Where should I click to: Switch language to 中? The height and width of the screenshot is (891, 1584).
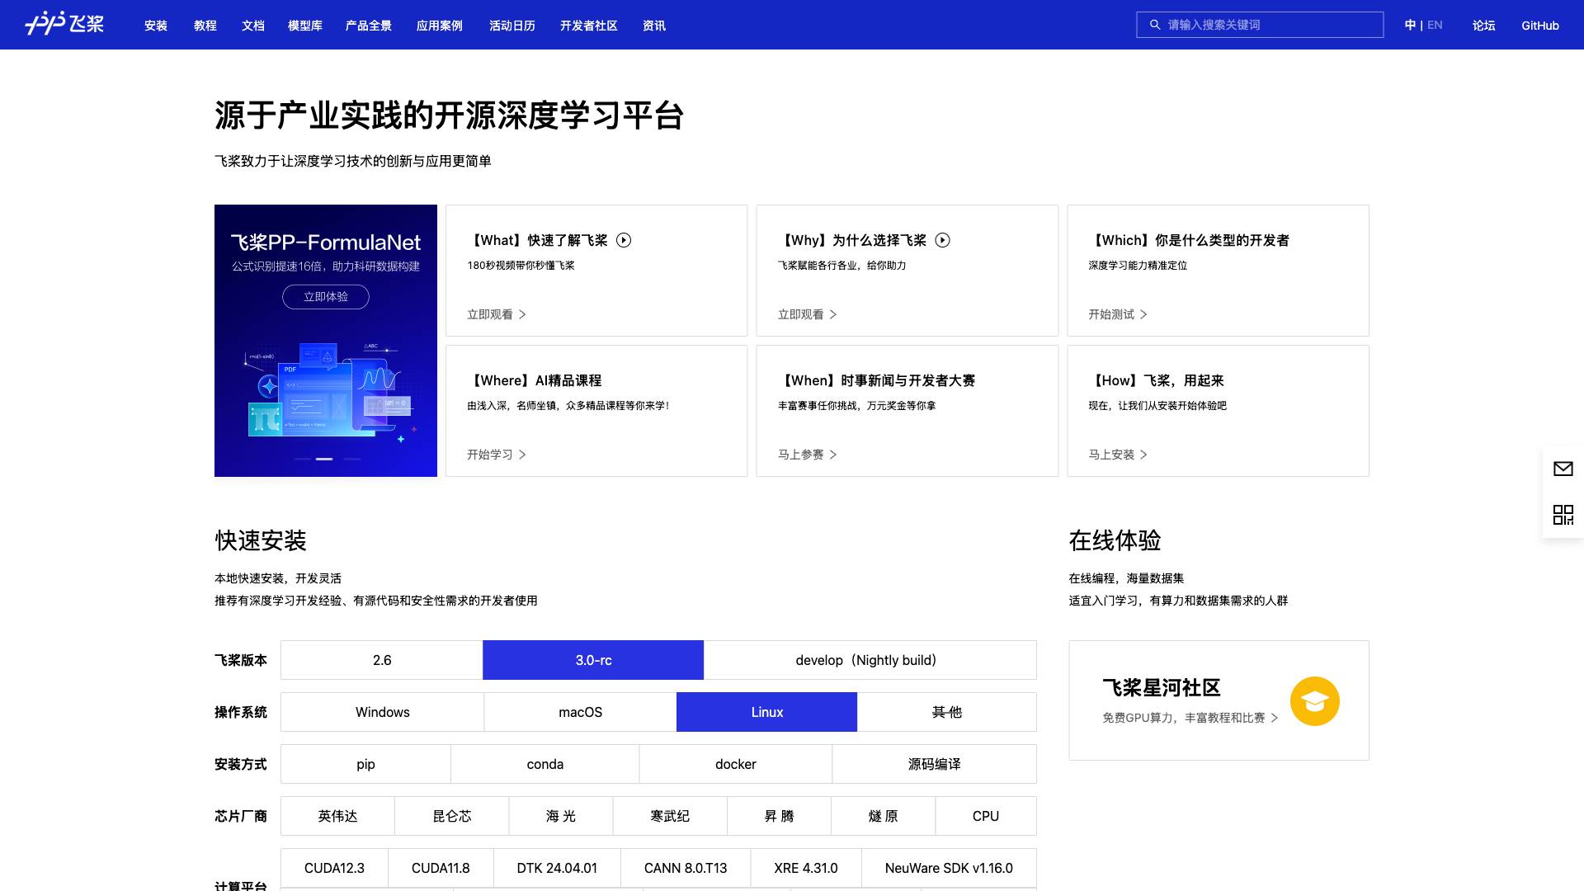(1410, 25)
